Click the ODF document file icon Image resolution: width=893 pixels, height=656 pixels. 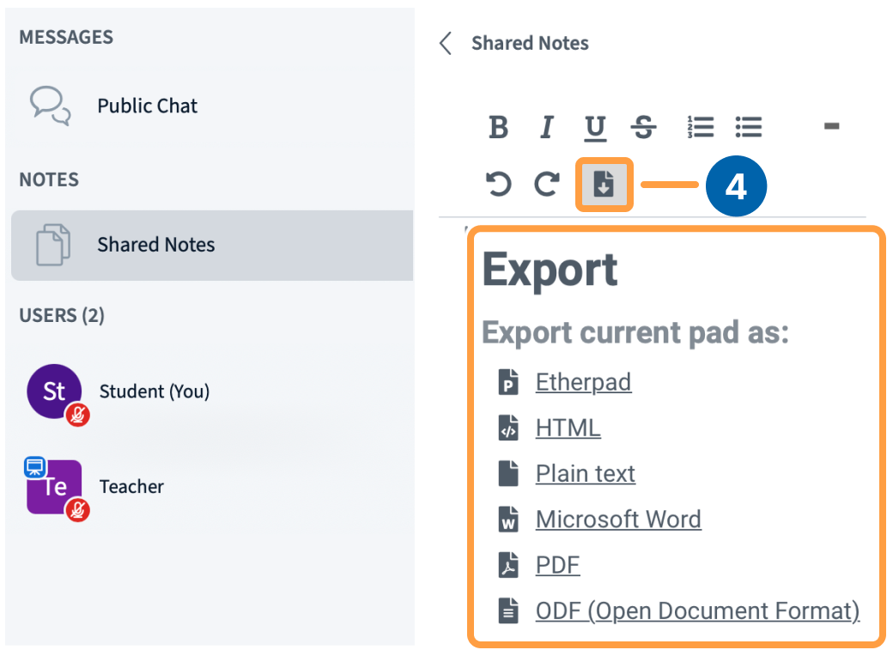pos(508,611)
